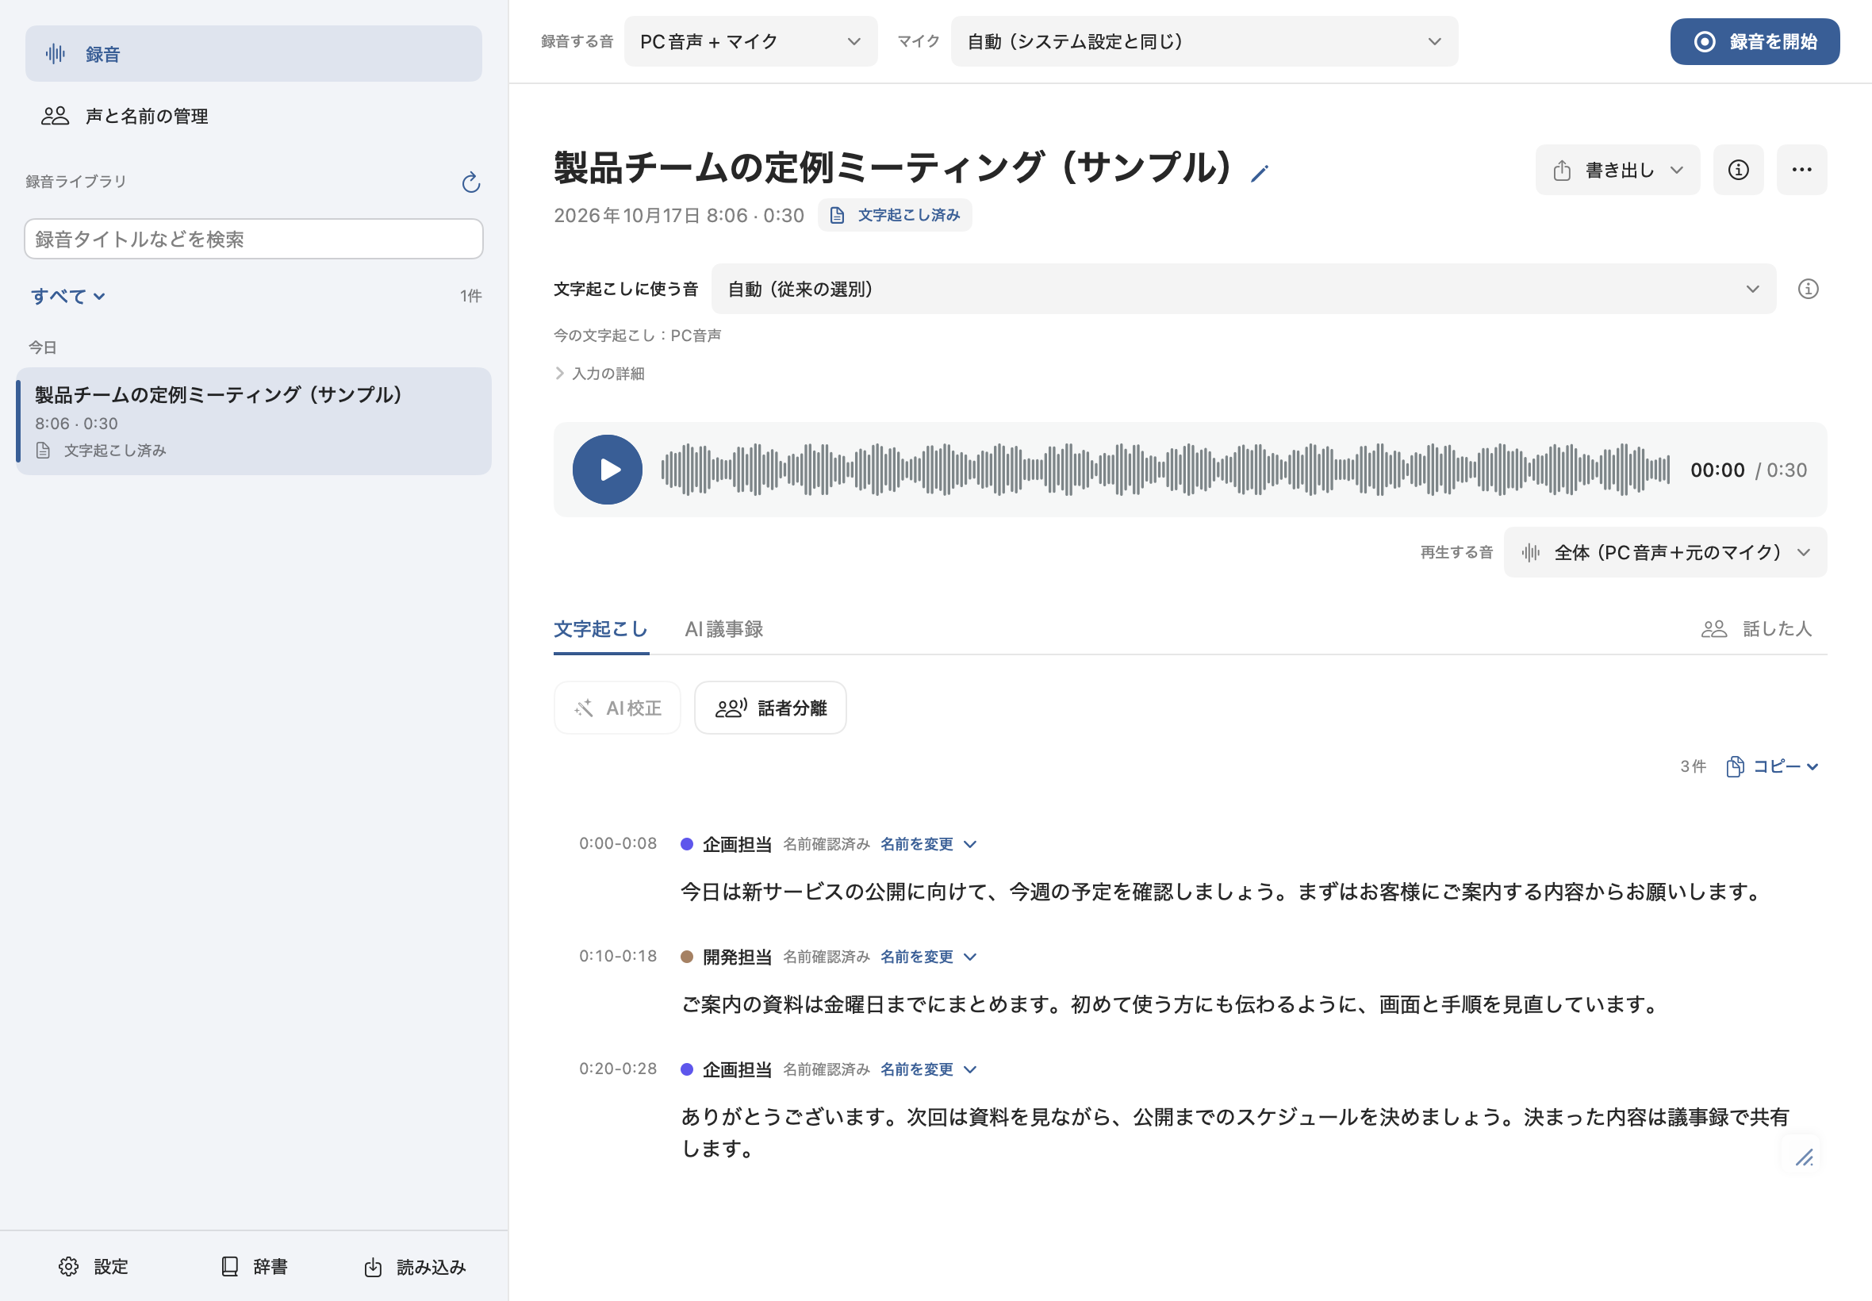Screen dimensions: 1872x1301
Task: Click 読み込み import in sidebar footer
Action: (x=415, y=1267)
